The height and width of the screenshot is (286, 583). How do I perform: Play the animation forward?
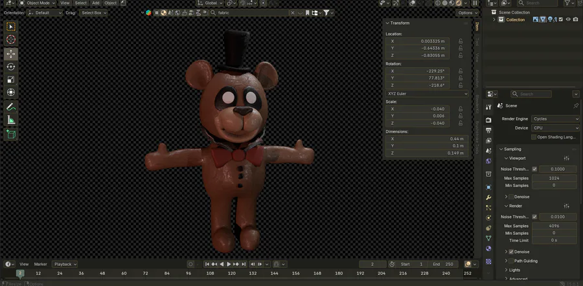229,264
